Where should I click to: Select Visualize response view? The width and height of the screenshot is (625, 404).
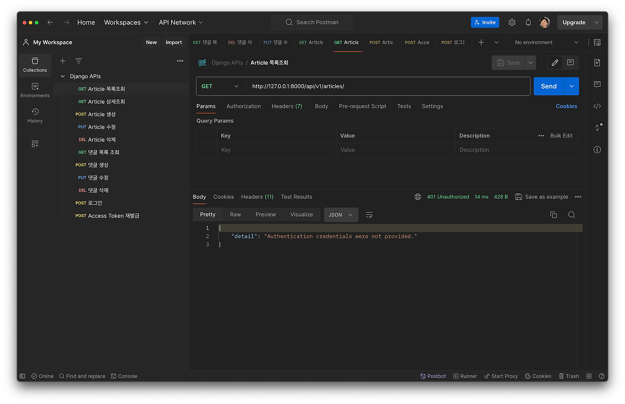(302, 215)
